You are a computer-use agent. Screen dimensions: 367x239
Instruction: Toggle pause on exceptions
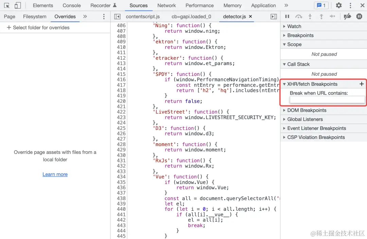(359, 16)
